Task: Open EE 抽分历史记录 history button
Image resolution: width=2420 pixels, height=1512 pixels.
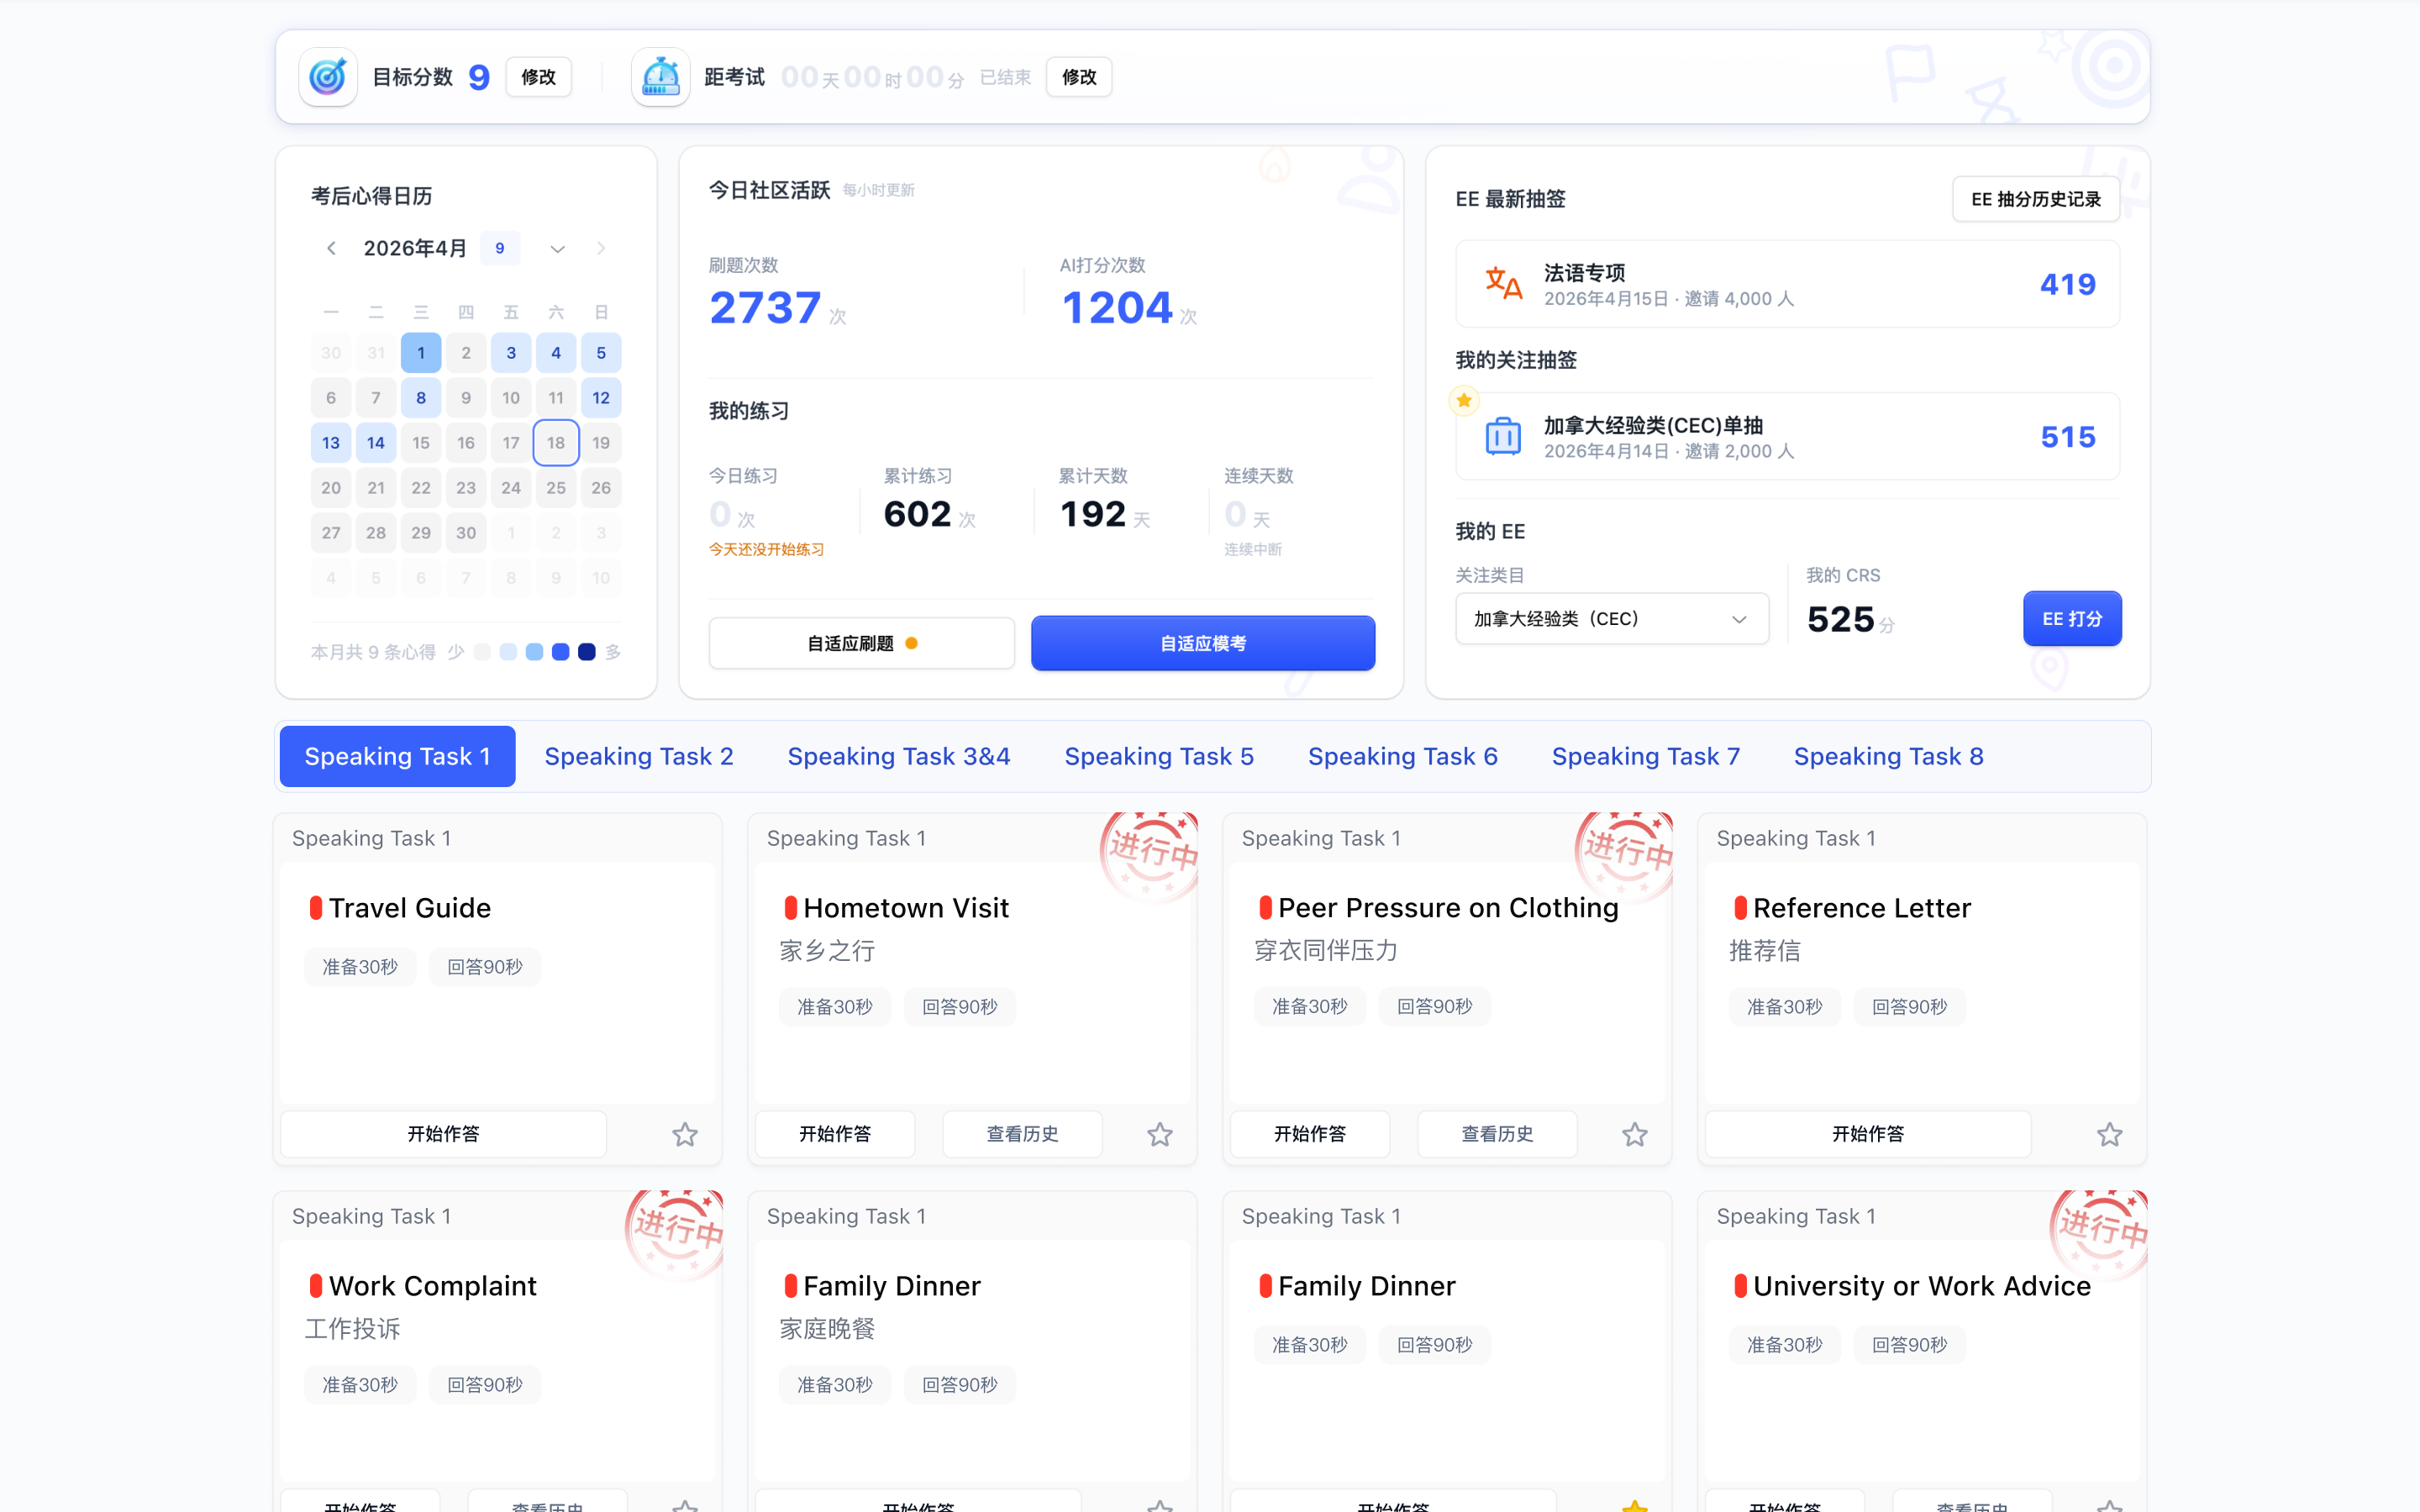Action: pos(2035,199)
